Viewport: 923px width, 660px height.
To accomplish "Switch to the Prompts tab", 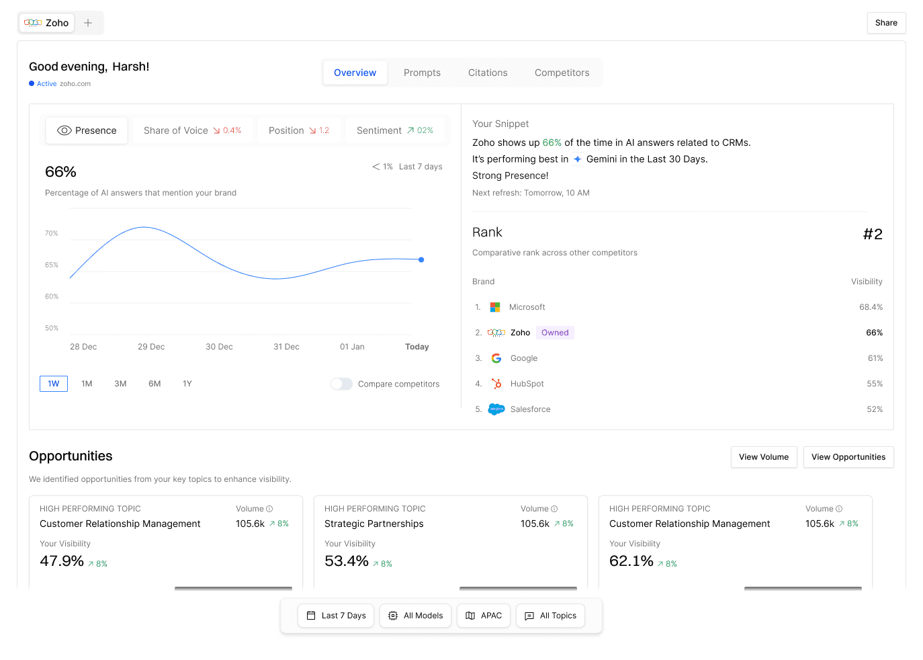I will click(x=423, y=73).
